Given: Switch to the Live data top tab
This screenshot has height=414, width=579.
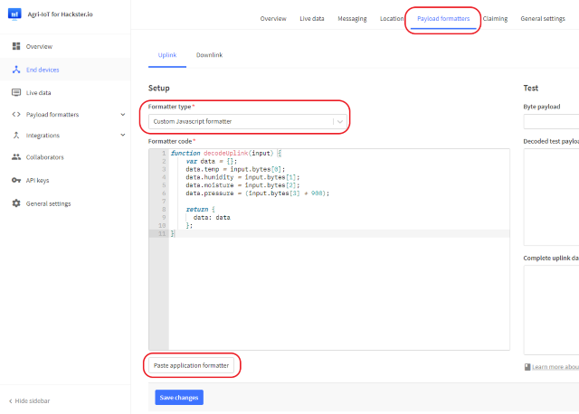Looking at the screenshot, I should click(312, 18).
